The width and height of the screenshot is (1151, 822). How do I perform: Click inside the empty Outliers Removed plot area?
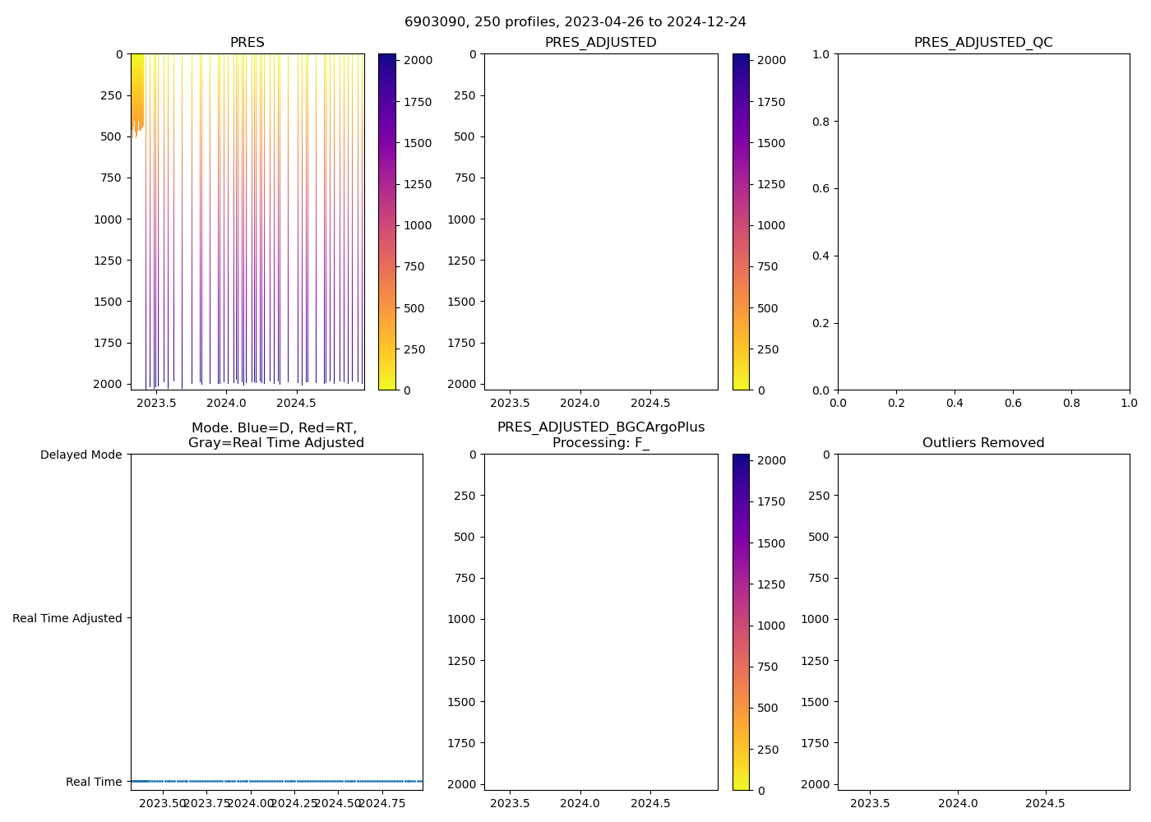pyautogui.click(x=982, y=622)
